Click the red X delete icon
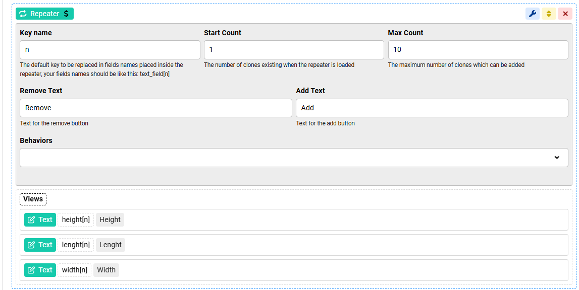Viewport: 579px width, 290px height. point(565,14)
